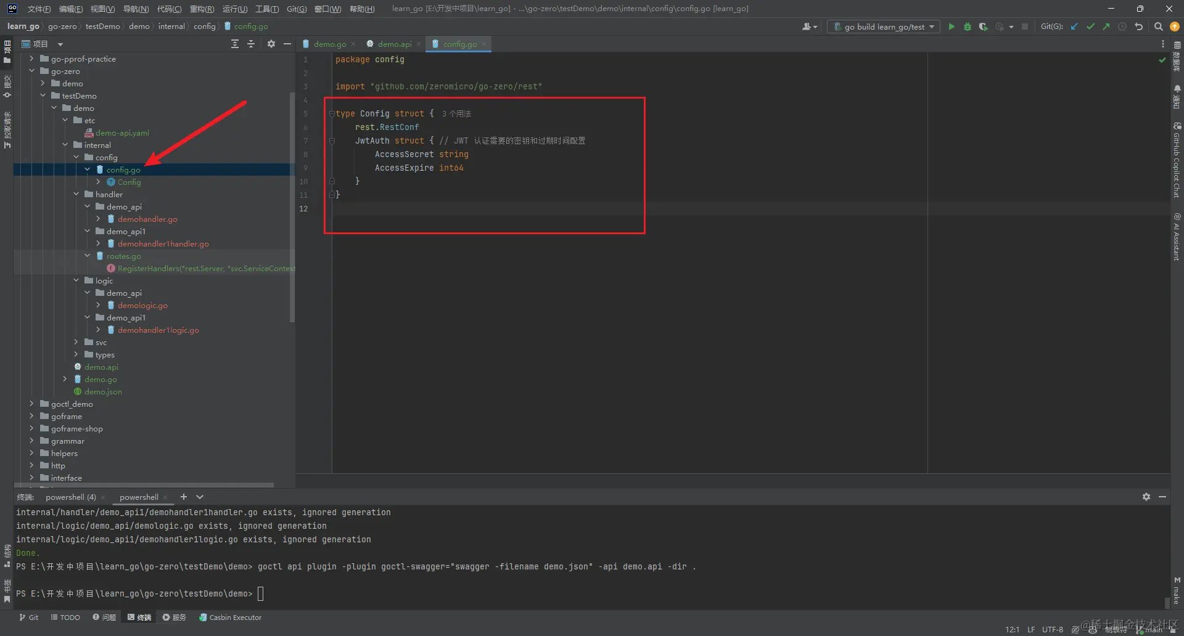Image resolution: width=1184 pixels, height=636 pixels.
Task: Collapse all items in project tree
Action: pyautogui.click(x=251, y=44)
